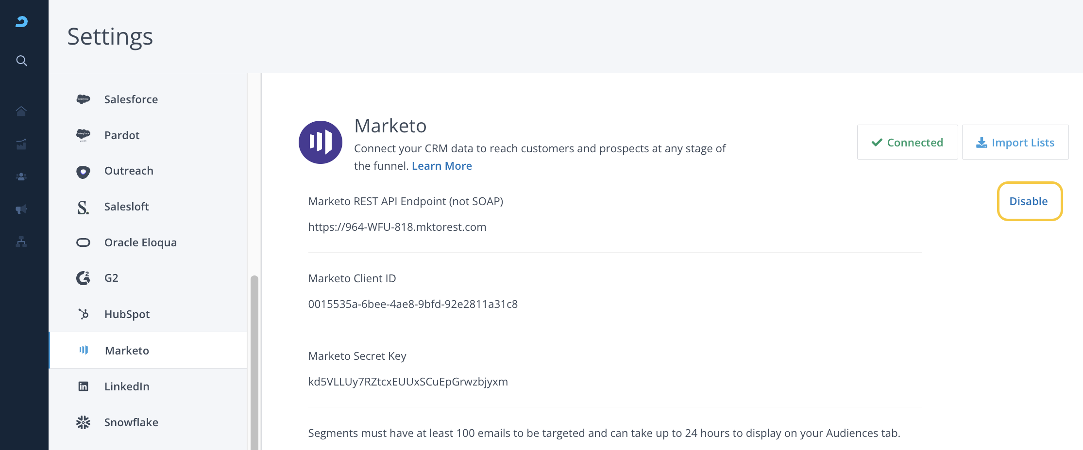Viewport: 1083px width, 450px height.
Task: Click the large purple Marketo logo
Action: pyautogui.click(x=321, y=142)
